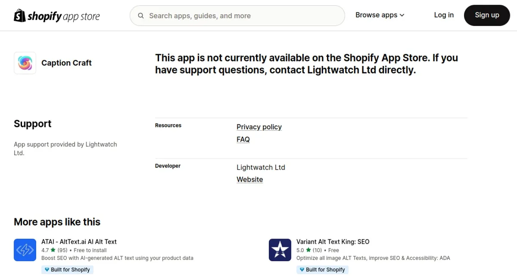Click the Developer row label

click(x=168, y=166)
